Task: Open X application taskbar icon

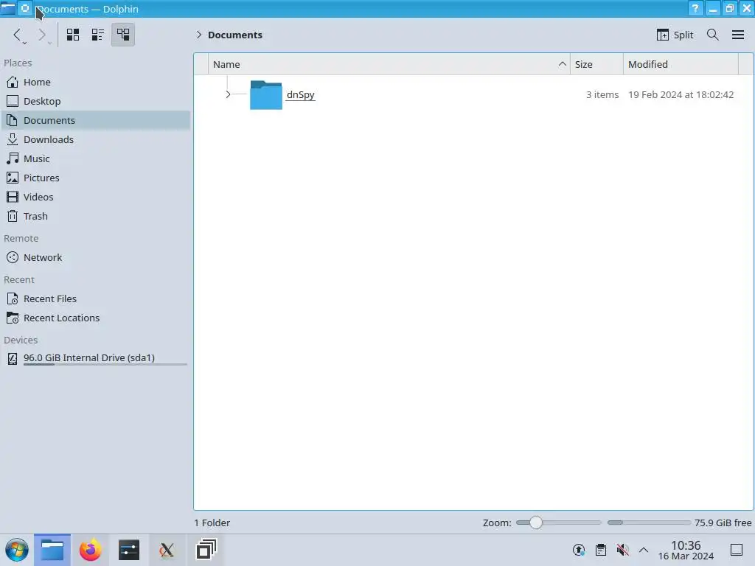Action: [167, 550]
